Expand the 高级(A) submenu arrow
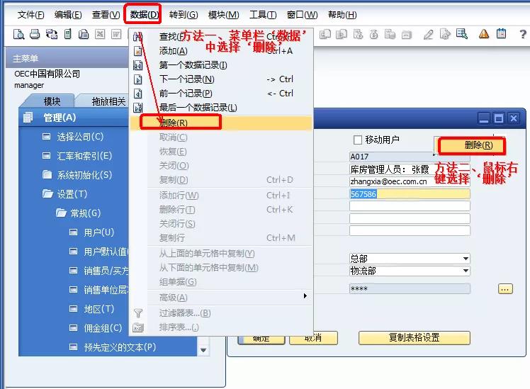 coord(305,296)
